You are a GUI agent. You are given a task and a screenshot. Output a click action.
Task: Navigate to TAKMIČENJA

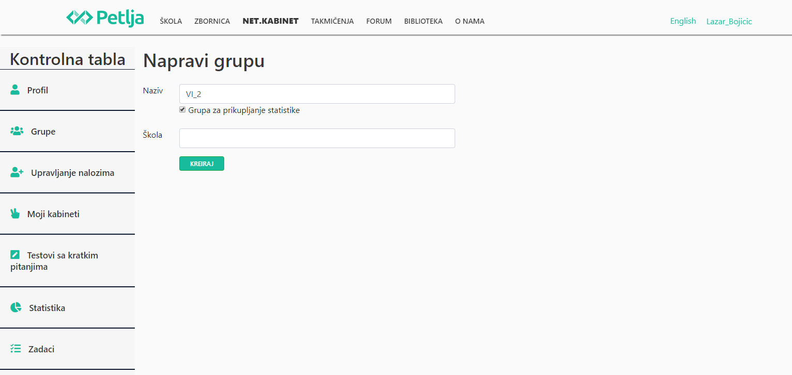coord(332,21)
